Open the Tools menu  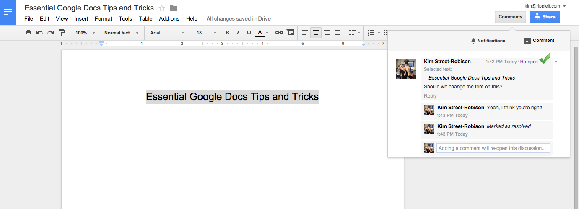click(125, 18)
